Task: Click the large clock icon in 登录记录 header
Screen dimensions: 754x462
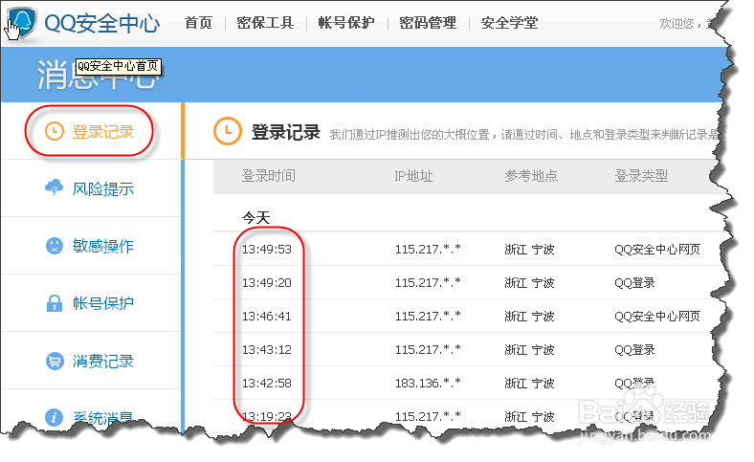Action: tap(227, 131)
